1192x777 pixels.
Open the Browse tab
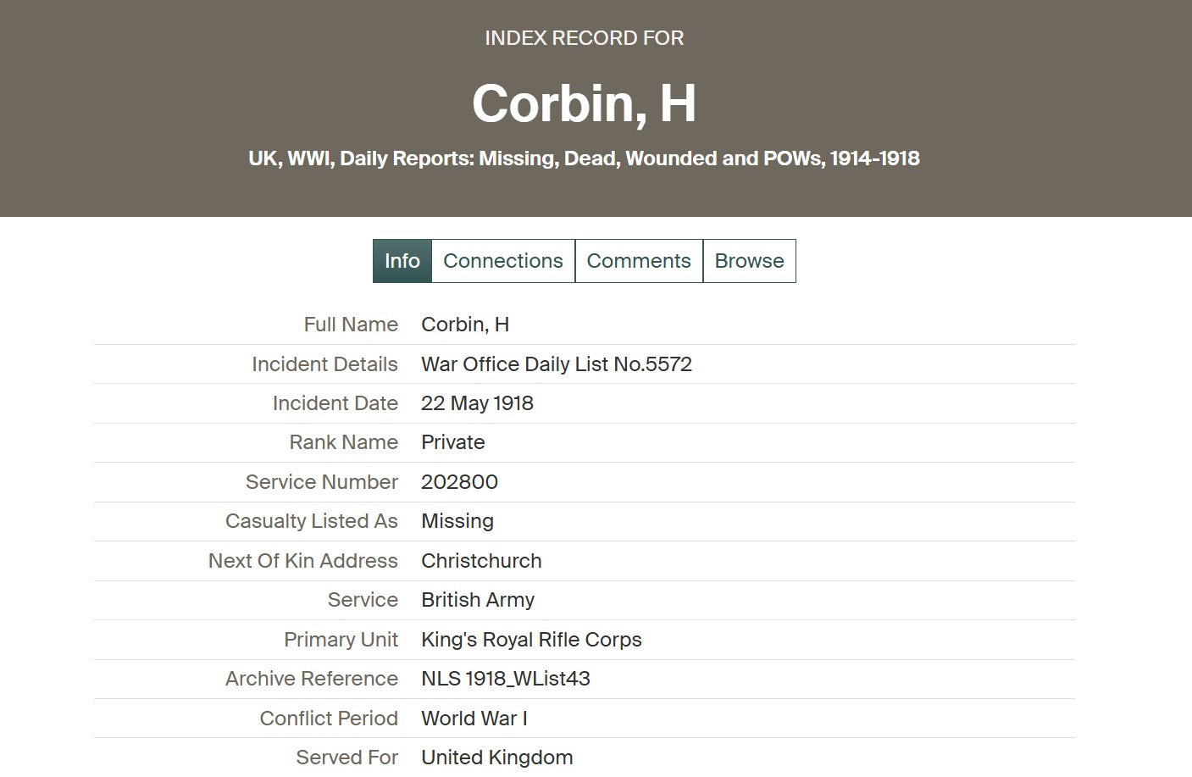coord(750,261)
